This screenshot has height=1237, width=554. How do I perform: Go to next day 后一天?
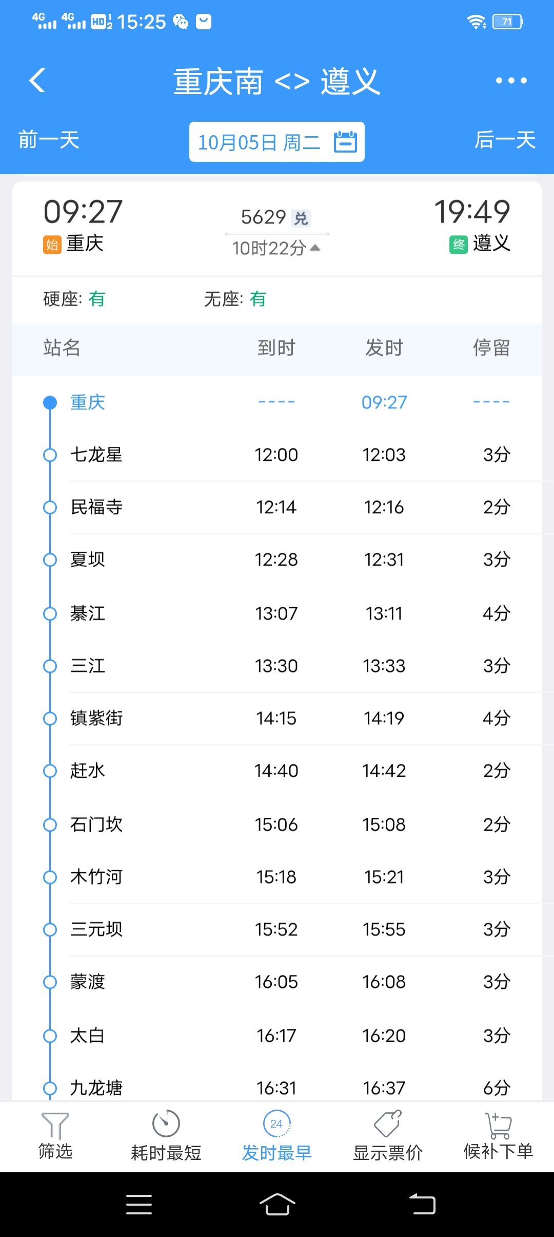[505, 140]
